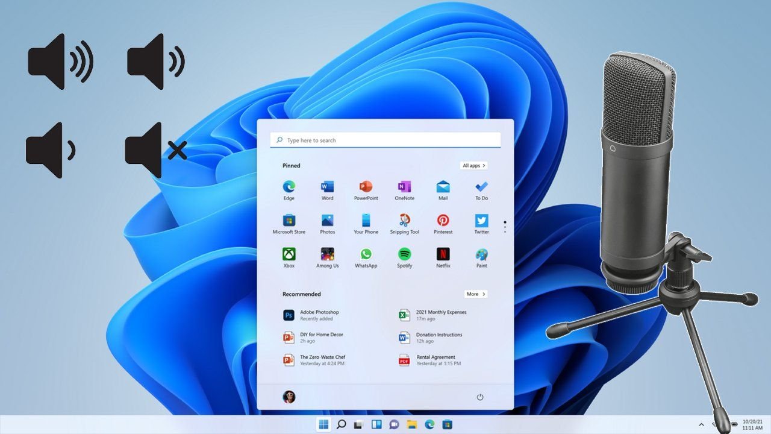Launch the Your Phone app

tap(366, 224)
